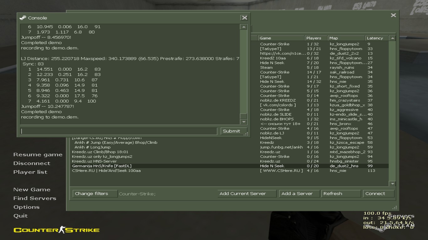Click the kz_short_fixed map cell
Screen dimensions: 428x240
[x=345, y=86]
